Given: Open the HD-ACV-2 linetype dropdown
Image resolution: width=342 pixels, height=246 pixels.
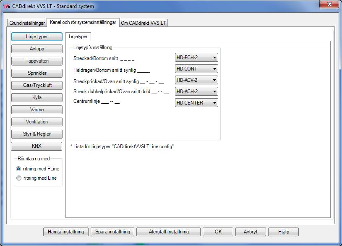Looking at the screenshot, I should [x=196, y=80].
